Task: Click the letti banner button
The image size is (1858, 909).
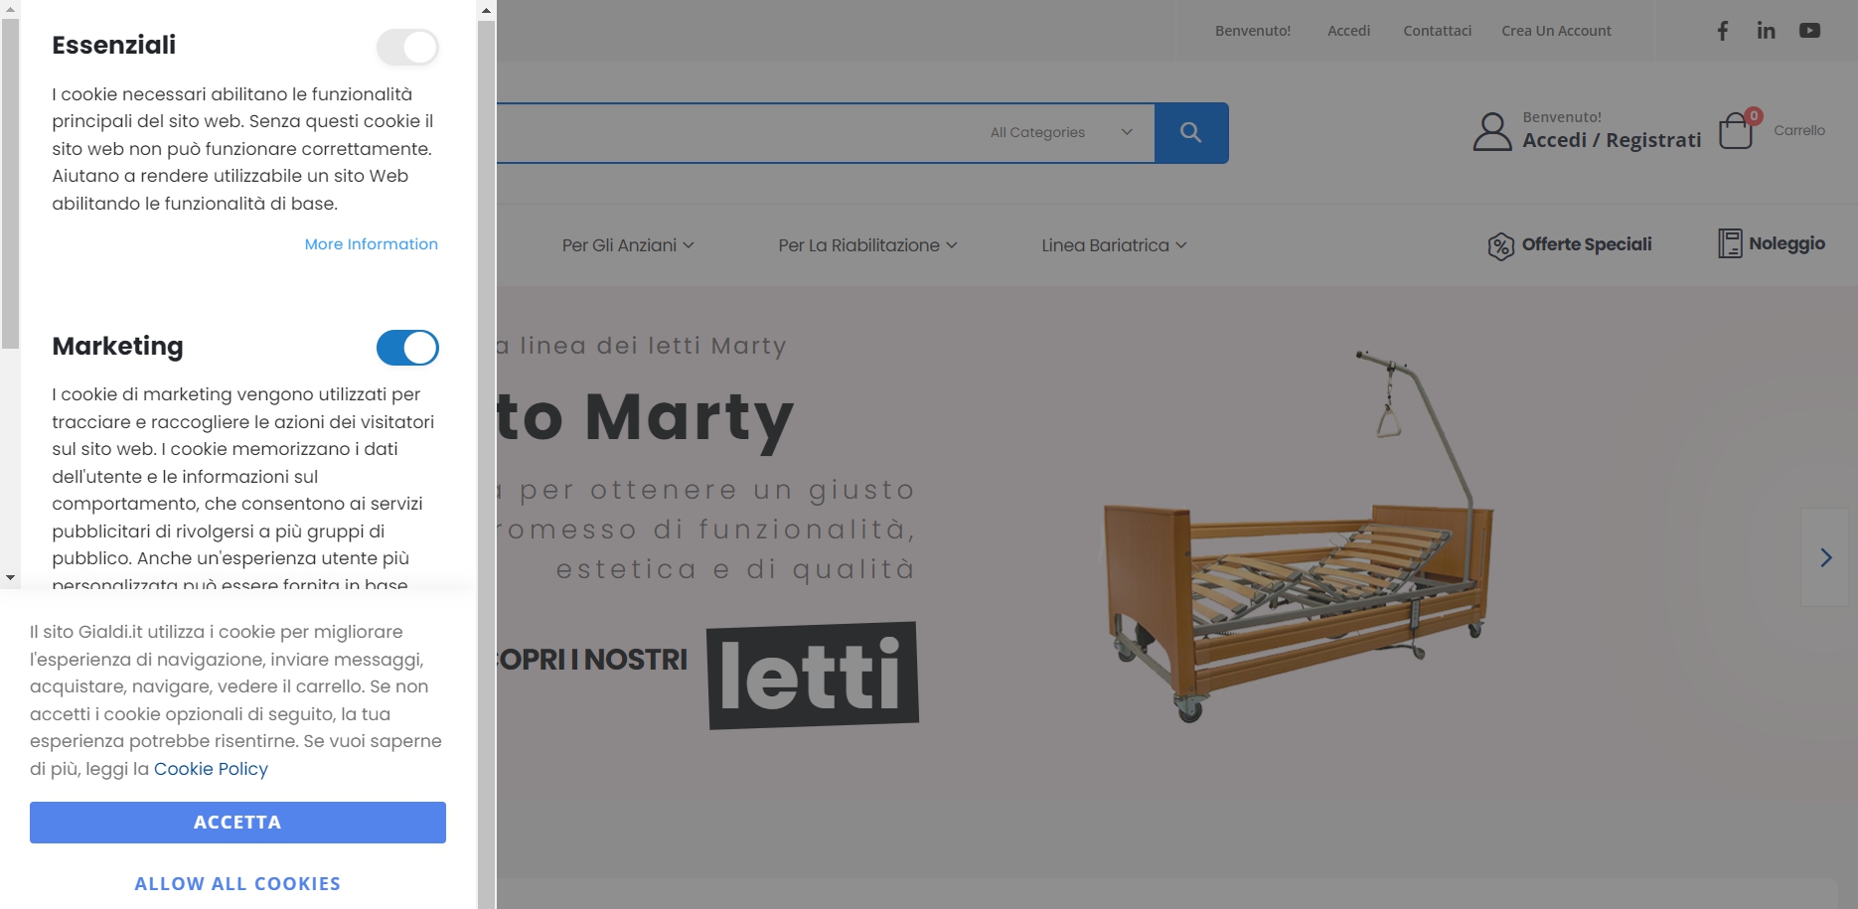Action: 813,676
